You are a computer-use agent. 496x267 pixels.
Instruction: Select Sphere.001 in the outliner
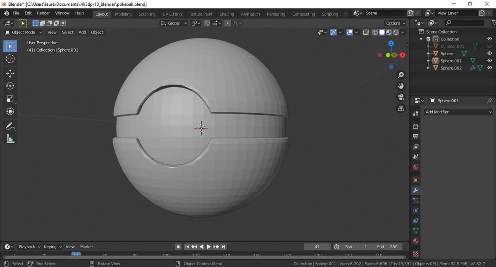[451, 61]
